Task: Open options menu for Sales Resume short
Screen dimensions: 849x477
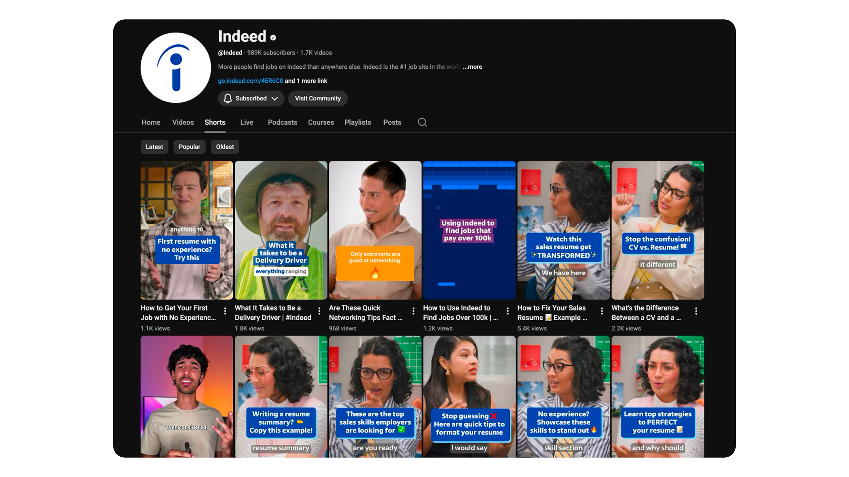Action: point(602,311)
